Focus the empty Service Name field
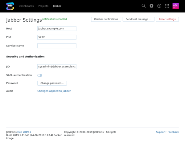This screenshot has height=143, width=185. [x=57, y=46]
